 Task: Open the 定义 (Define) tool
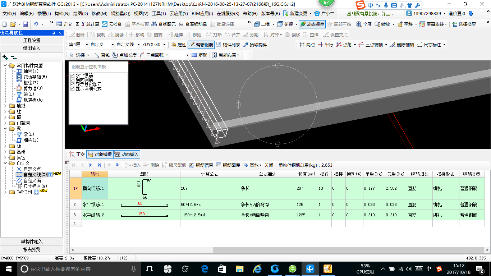point(64,24)
